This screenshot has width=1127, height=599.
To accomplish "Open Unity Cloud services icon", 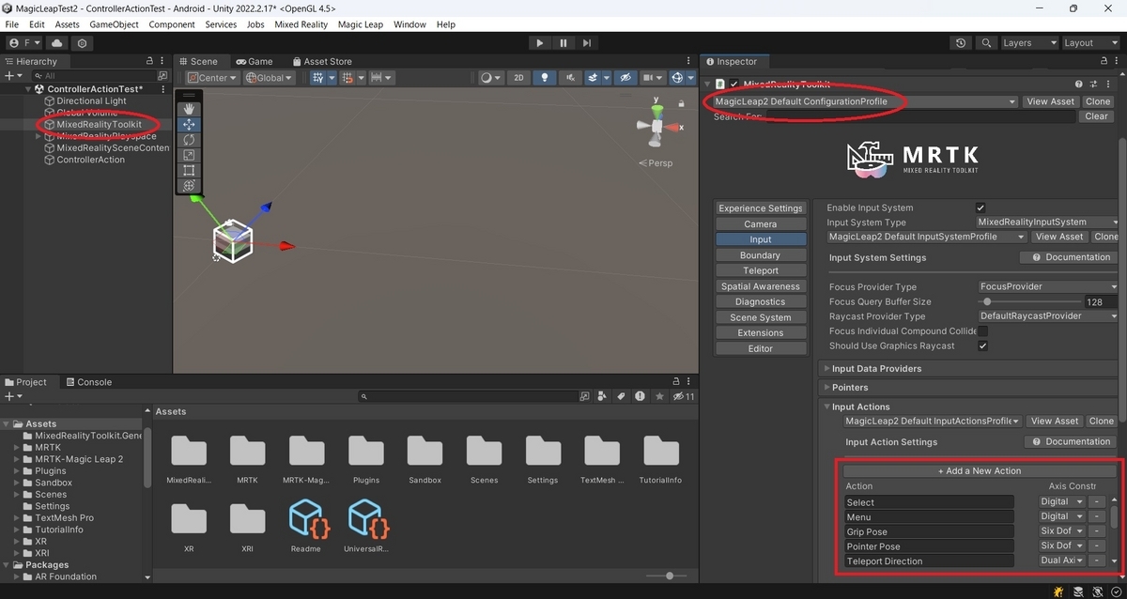I will [x=58, y=43].
